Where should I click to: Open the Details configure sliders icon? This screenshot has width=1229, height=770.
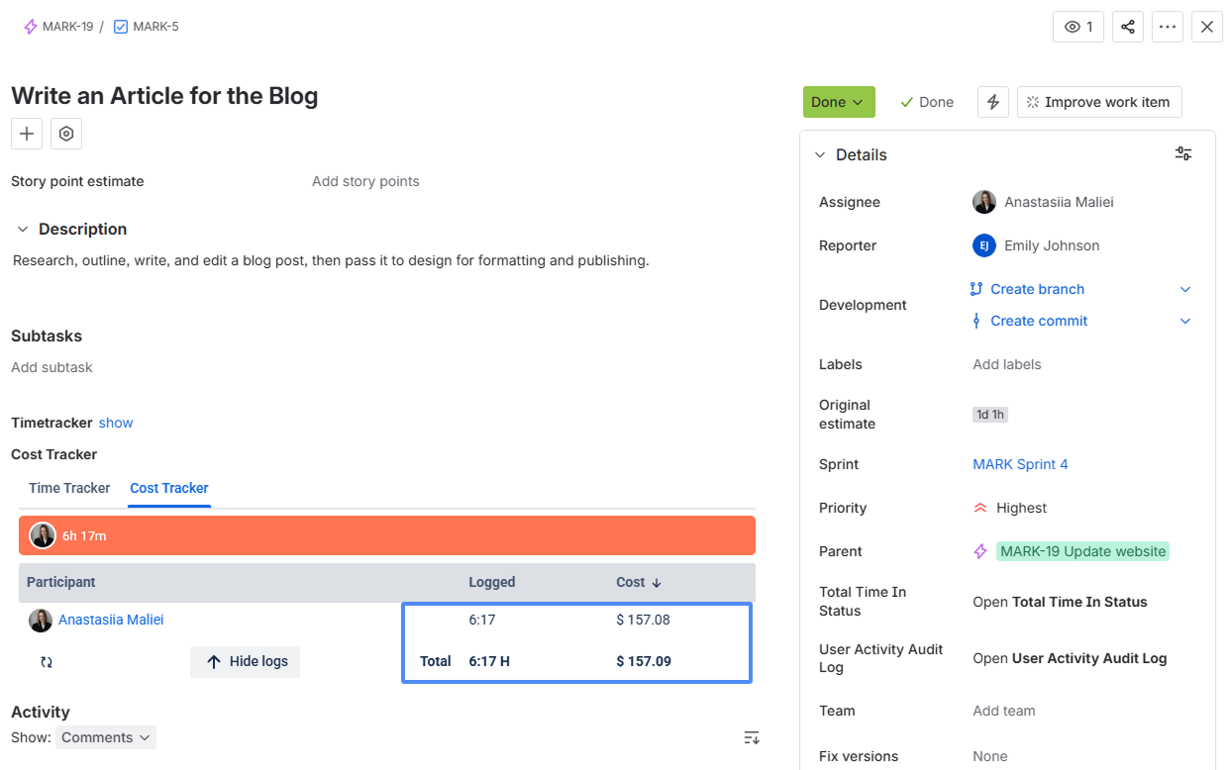click(x=1183, y=153)
